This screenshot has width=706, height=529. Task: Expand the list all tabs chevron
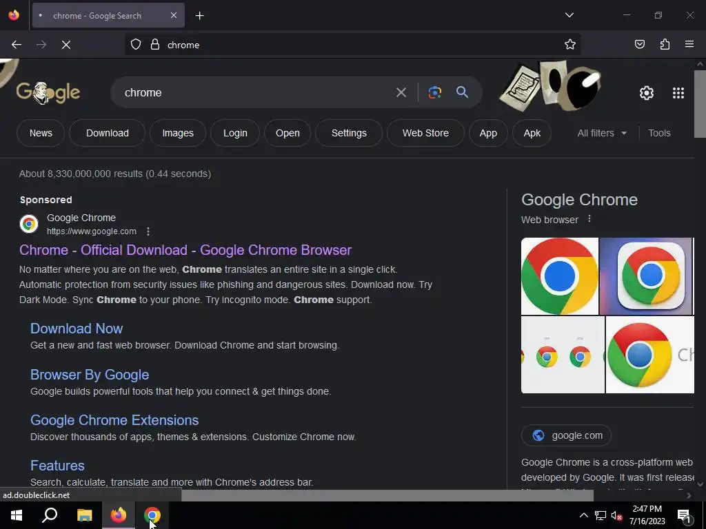point(569,15)
